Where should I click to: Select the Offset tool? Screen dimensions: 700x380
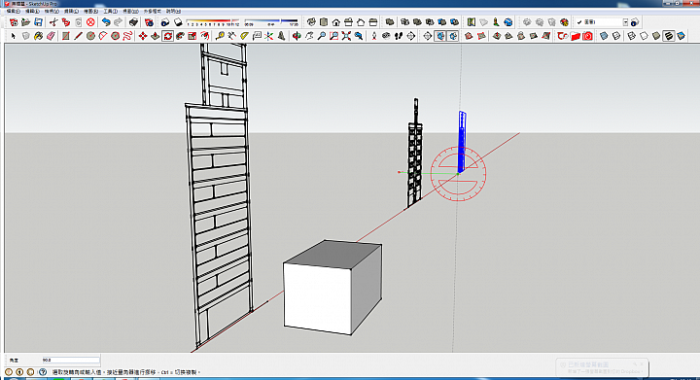pyautogui.click(x=205, y=36)
